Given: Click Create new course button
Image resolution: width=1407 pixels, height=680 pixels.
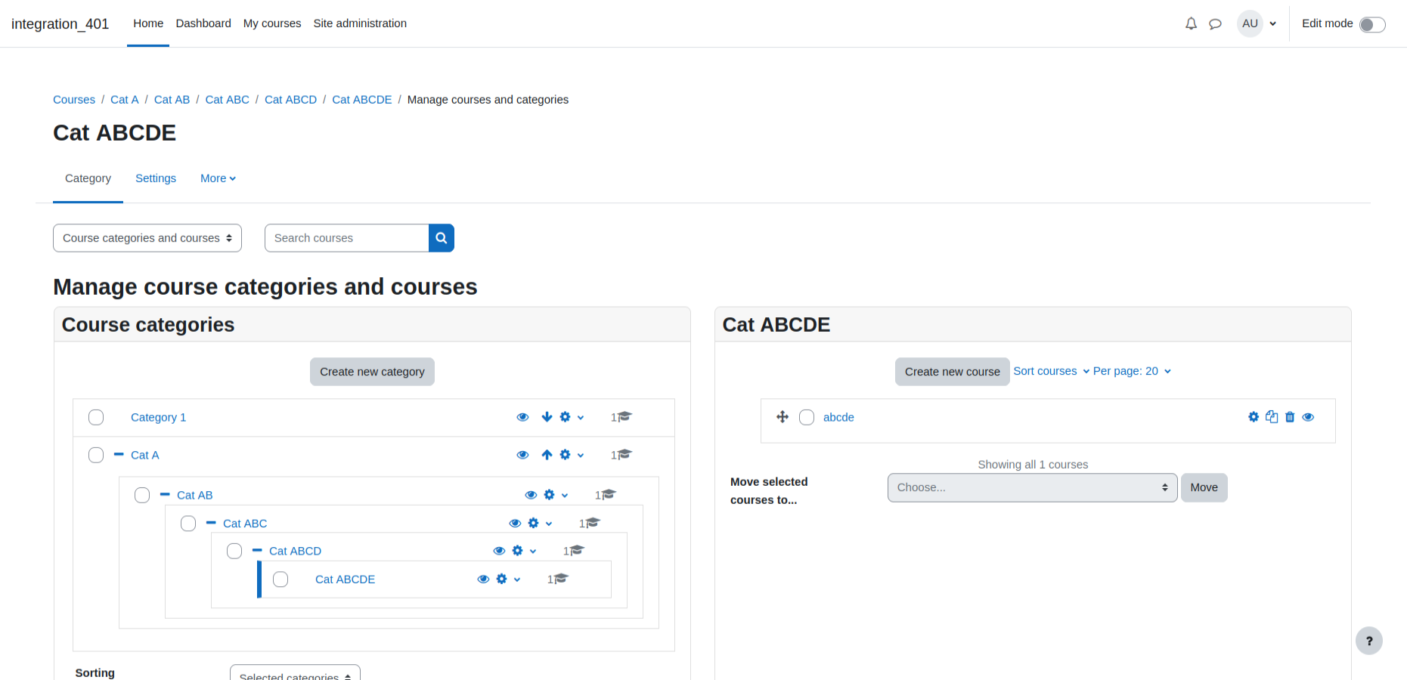Looking at the screenshot, I should (952, 372).
